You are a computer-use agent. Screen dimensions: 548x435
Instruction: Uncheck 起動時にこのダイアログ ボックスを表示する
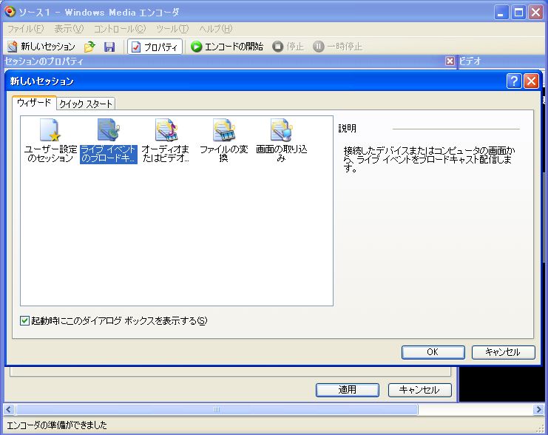[25, 321]
